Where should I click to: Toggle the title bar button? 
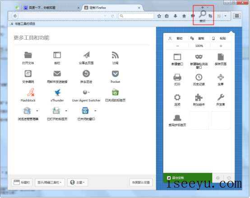tap(22, 182)
